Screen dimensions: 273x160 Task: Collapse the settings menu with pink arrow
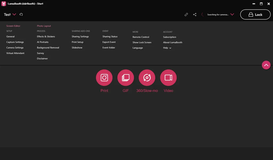(x=266, y=65)
